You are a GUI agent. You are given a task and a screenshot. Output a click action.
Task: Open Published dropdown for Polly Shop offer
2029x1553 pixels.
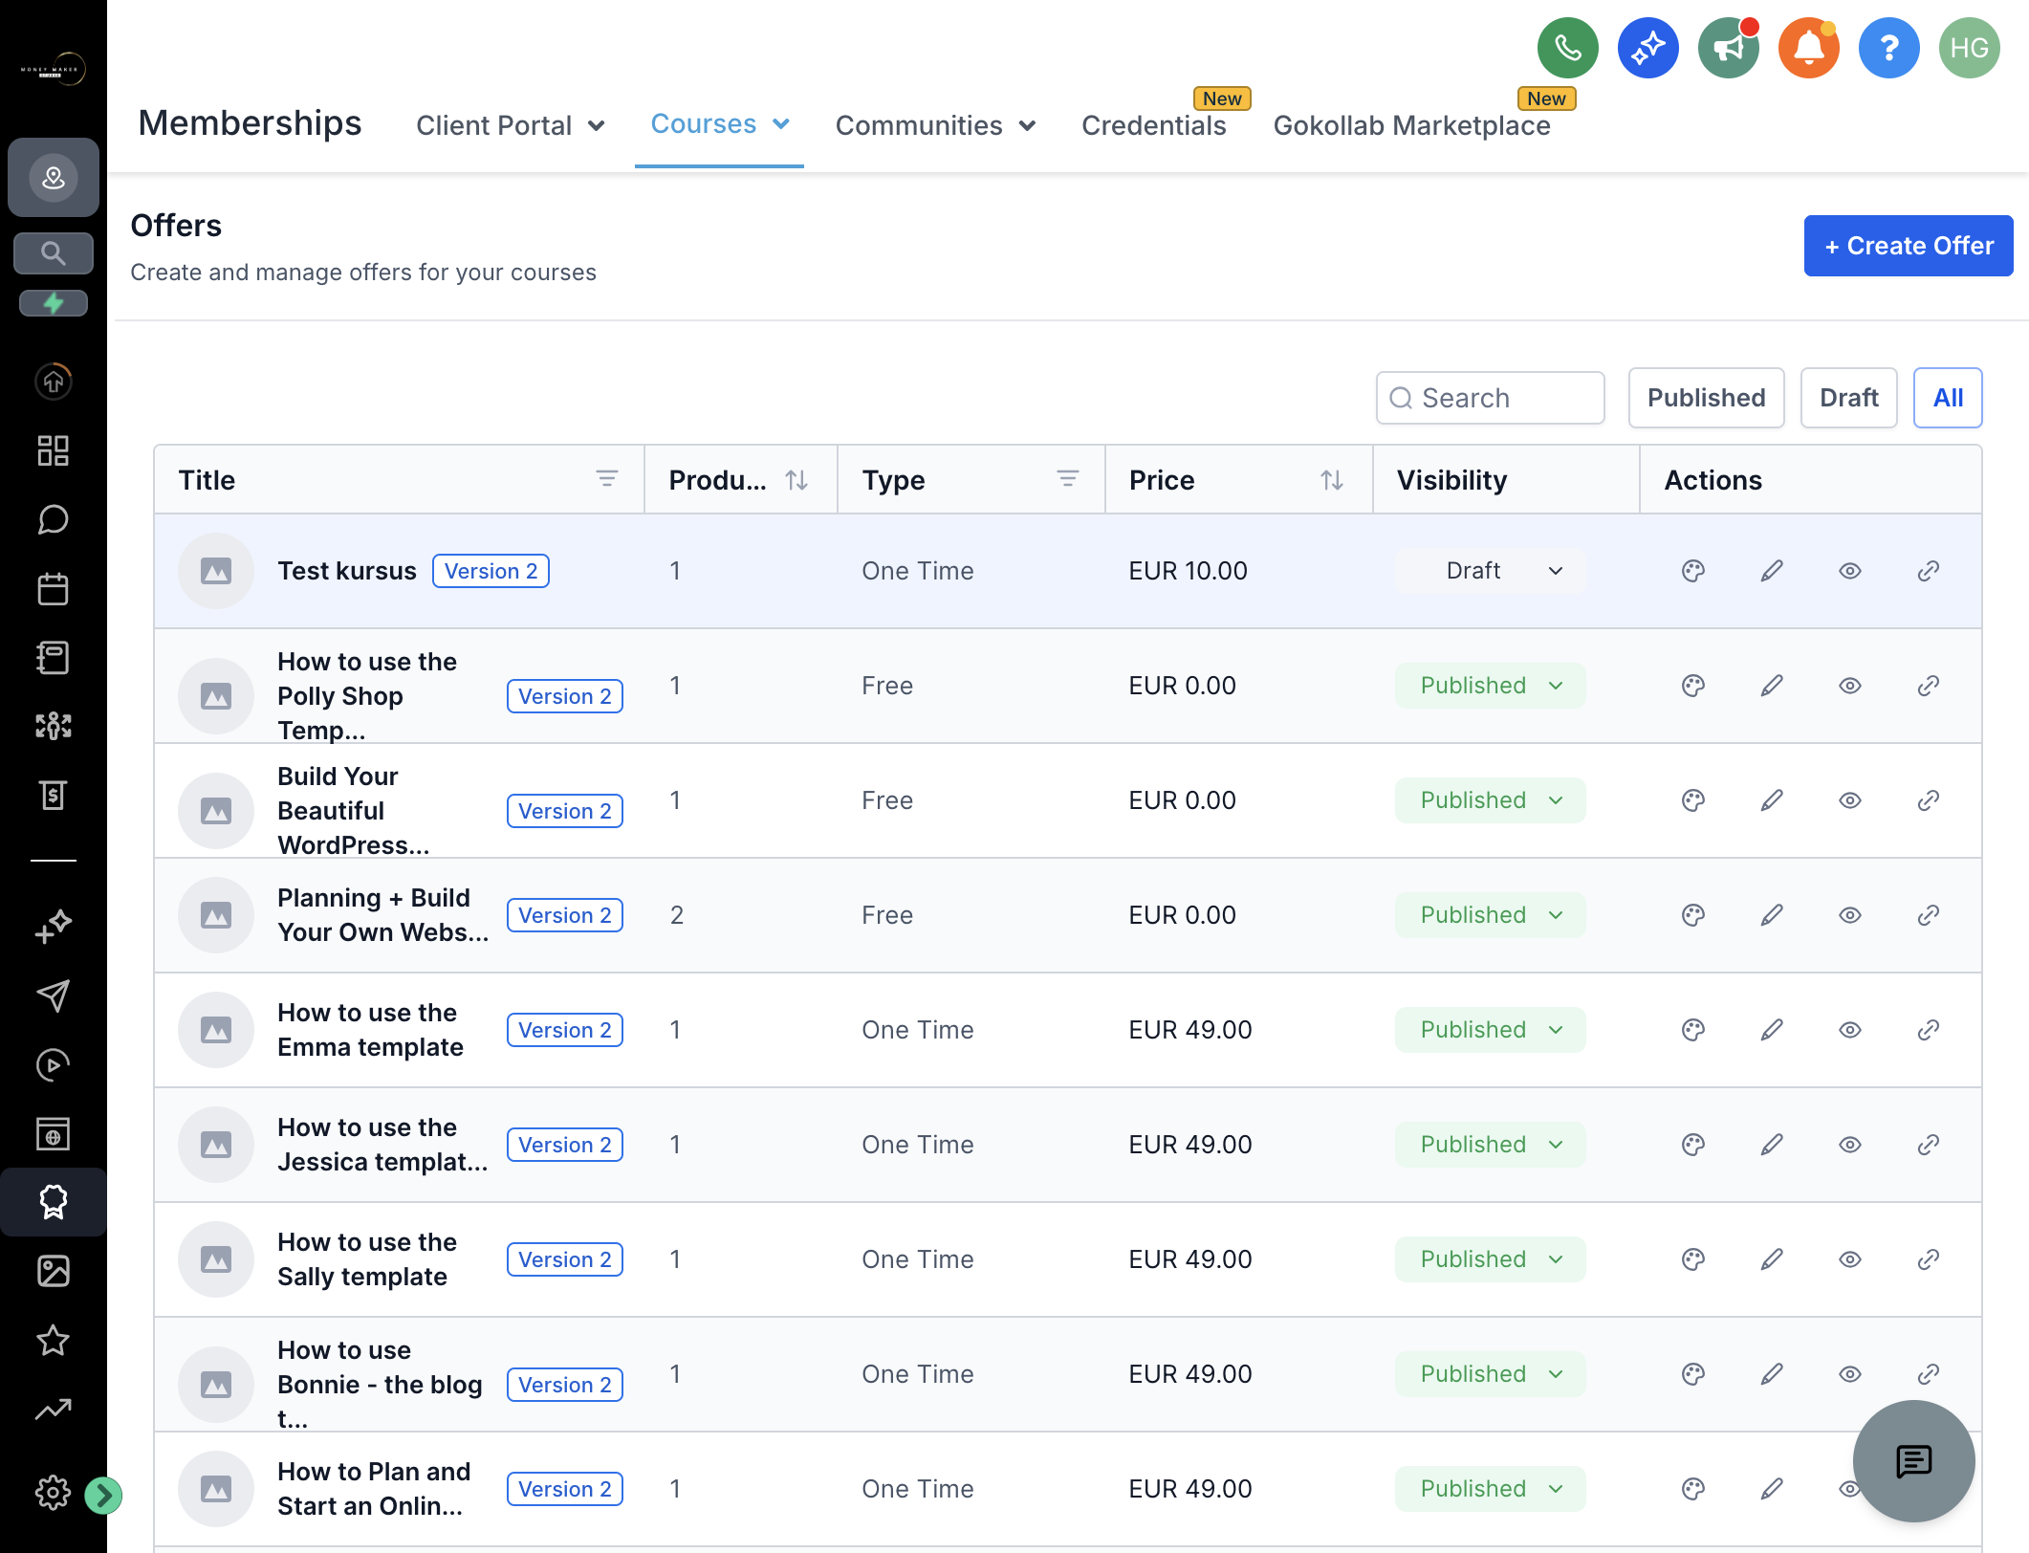(x=1490, y=686)
